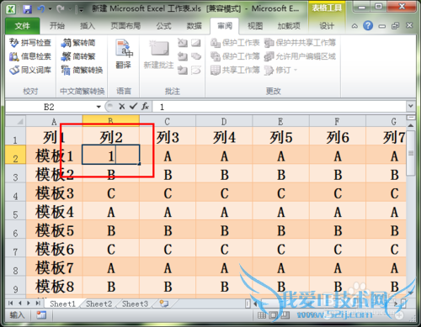The height and width of the screenshot is (327, 421).
Task: Switch to the 公式 formulas tab
Action: coord(163,26)
